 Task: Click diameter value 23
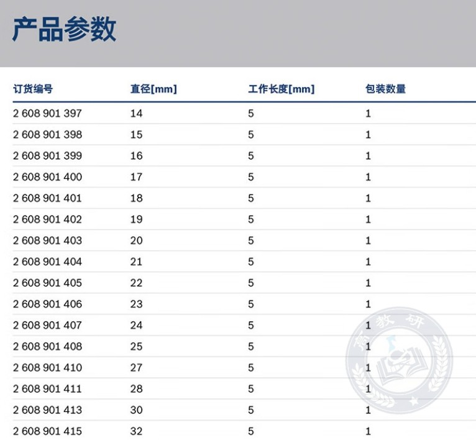pyautogui.click(x=136, y=304)
